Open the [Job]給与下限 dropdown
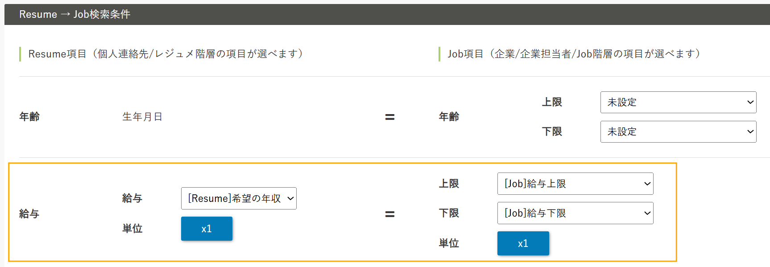This screenshot has height=267, width=770. click(575, 213)
